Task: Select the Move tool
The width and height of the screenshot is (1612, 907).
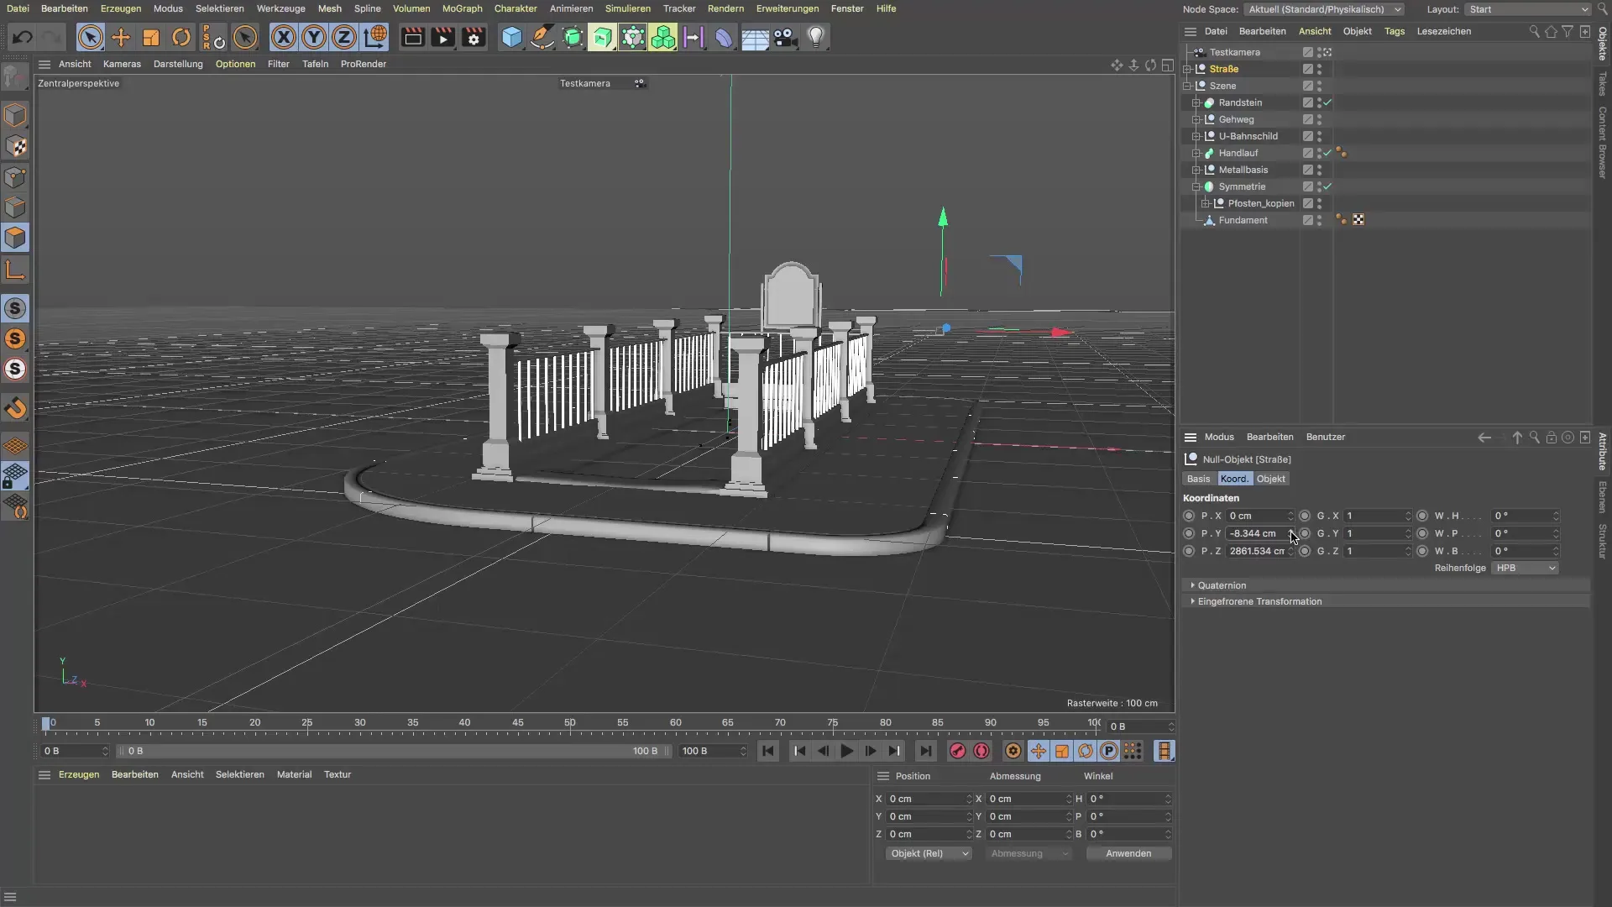Action: (x=121, y=38)
